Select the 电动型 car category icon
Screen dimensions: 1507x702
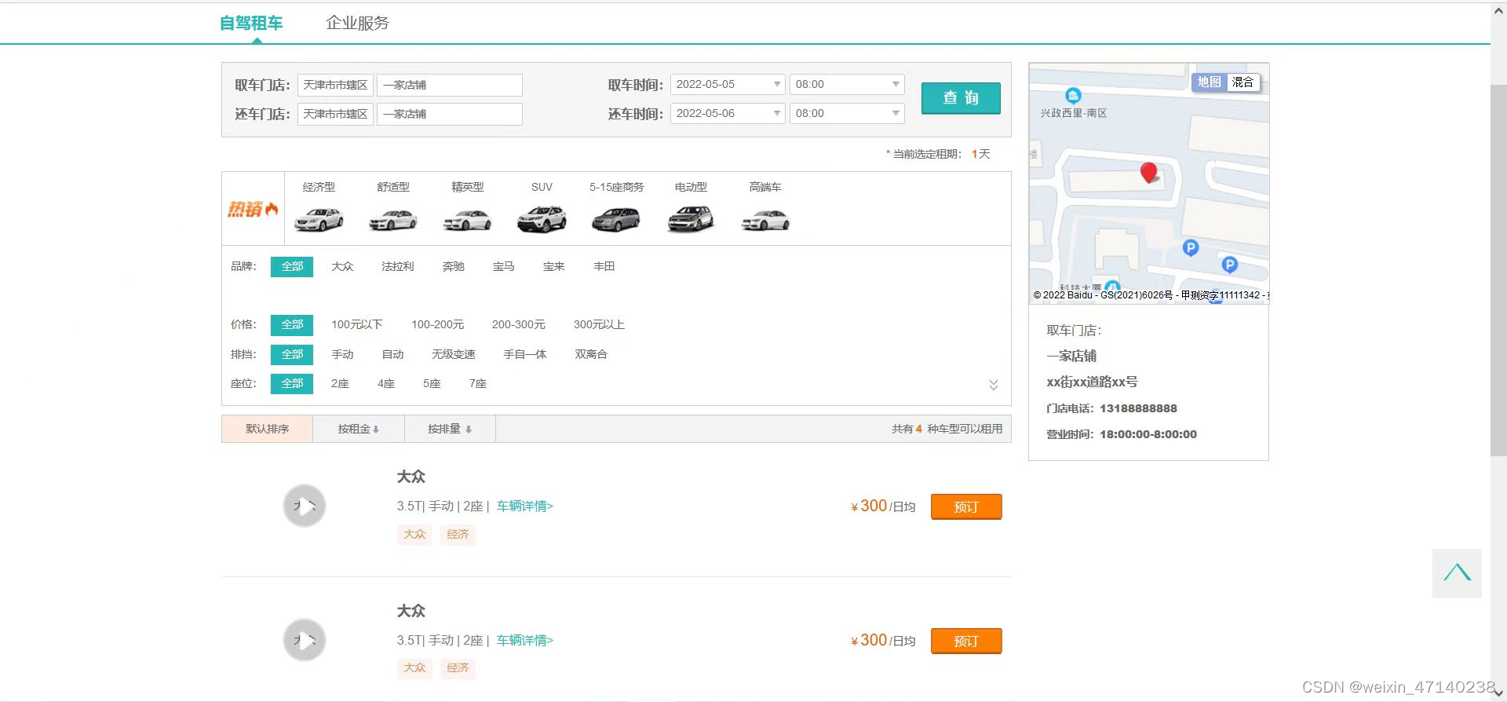pyautogui.click(x=691, y=219)
